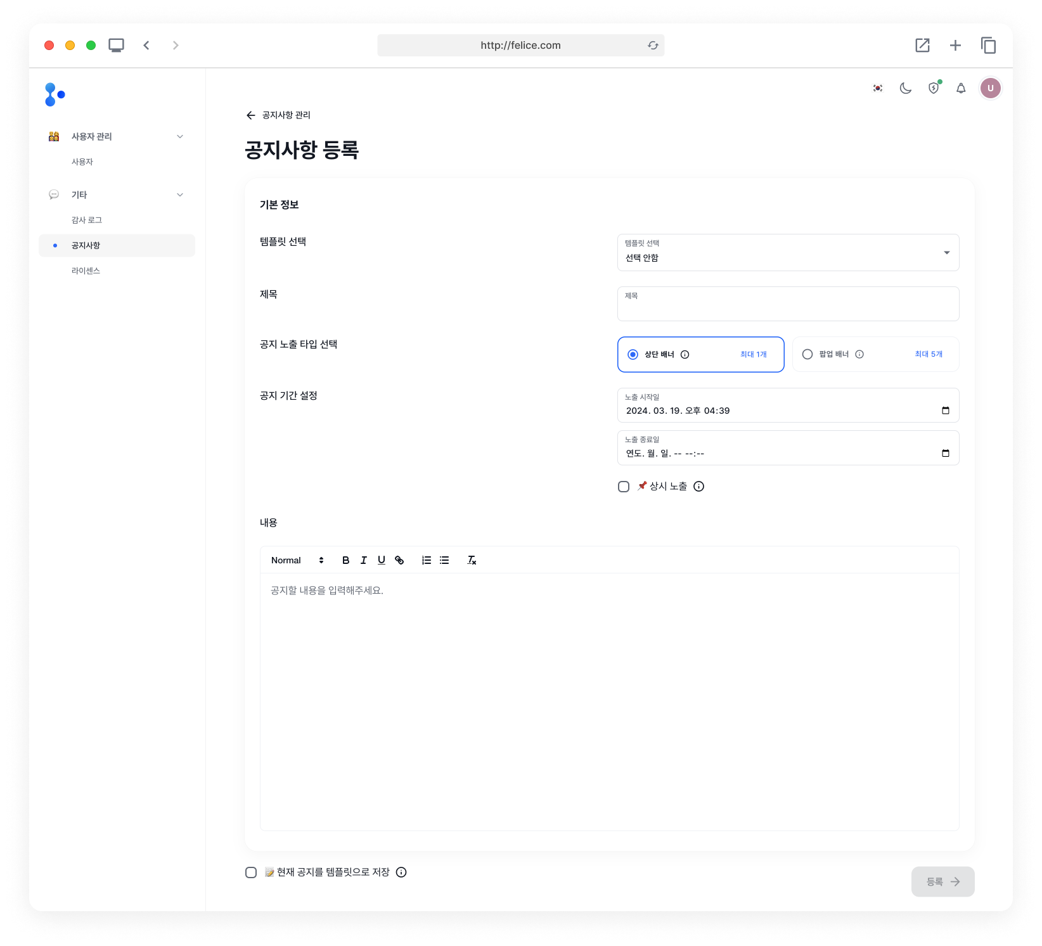This screenshot has width=1042, height=946.
Task: Insert ordered numbered list
Action: (x=427, y=560)
